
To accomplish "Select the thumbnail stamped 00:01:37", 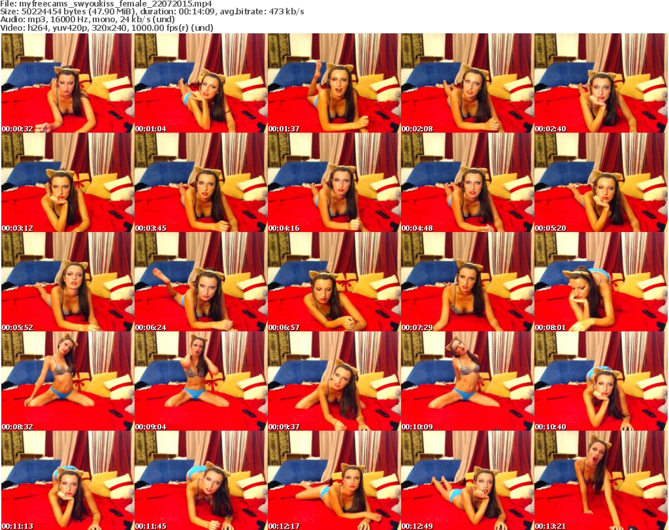I will (x=334, y=83).
